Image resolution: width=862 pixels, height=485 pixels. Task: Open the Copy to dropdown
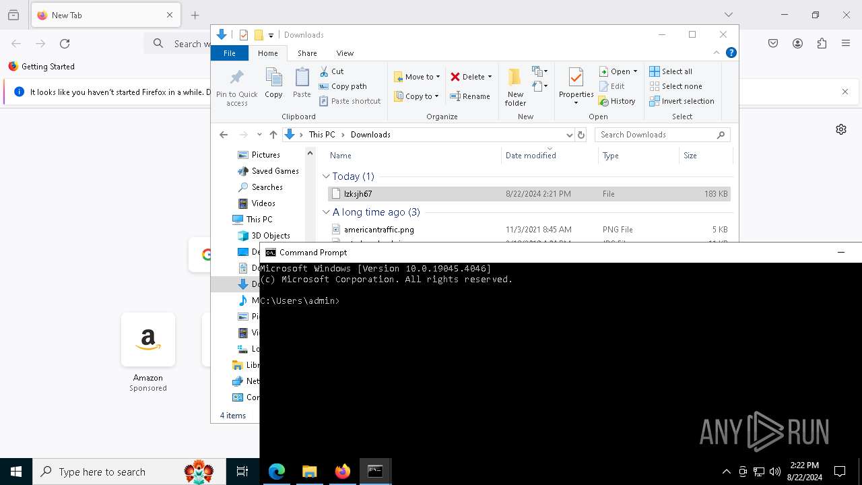coord(416,96)
